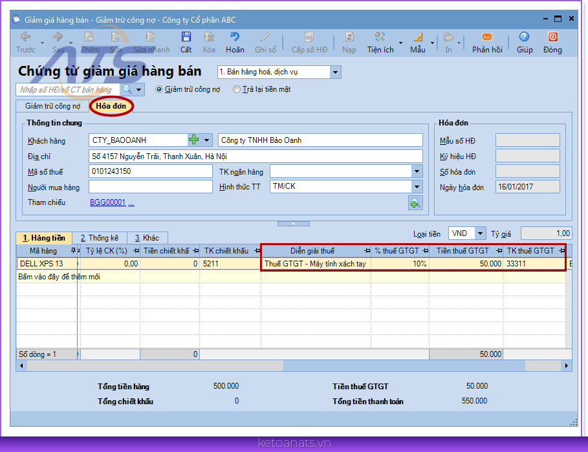Open the Khách hàng code dropdown
The height and width of the screenshot is (452, 588).
point(206,140)
